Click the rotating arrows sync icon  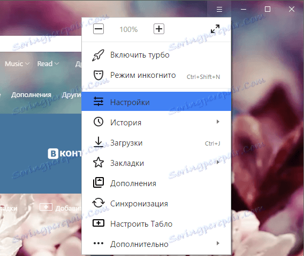98,203
